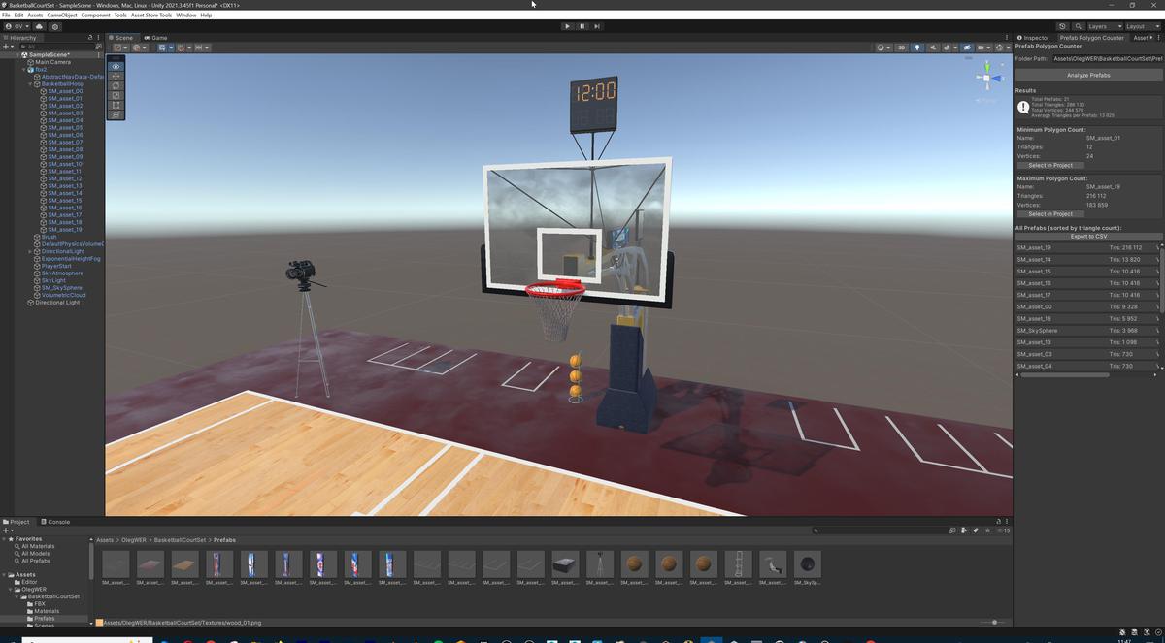Image resolution: width=1165 pixels, height=643 pixels.
Task: Open the Gizmos dropdown in the scene toolbar
Action: (1009, 48)
